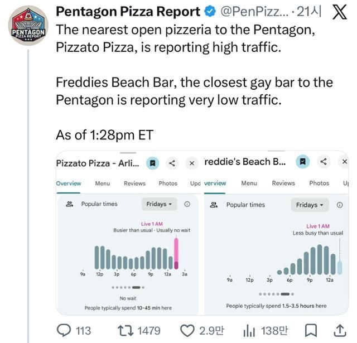
Task: Open Fridays dropdown in Pizzato popular times
Action: point(159,204)
